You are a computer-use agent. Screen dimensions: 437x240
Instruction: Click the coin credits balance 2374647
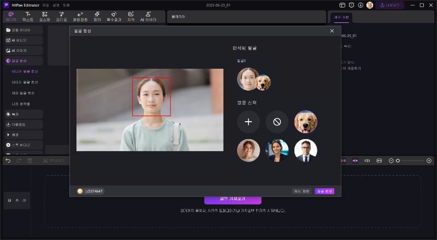(x=90, y=191)
